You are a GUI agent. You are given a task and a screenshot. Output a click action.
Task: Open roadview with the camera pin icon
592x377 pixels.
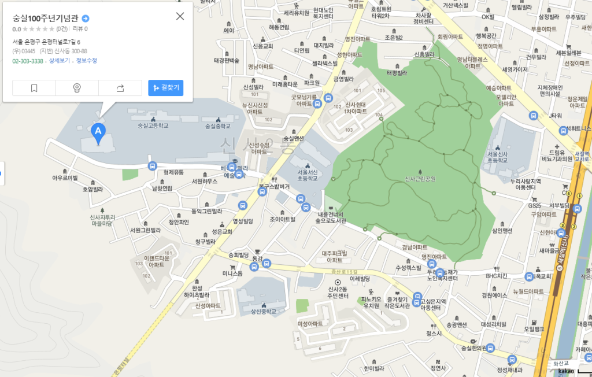(x=77, y=88)
